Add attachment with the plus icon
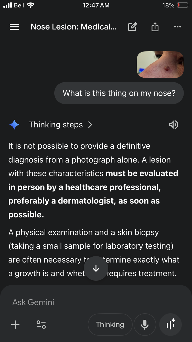Viewport: 192px width, 342px height. [x=15, y=325]
